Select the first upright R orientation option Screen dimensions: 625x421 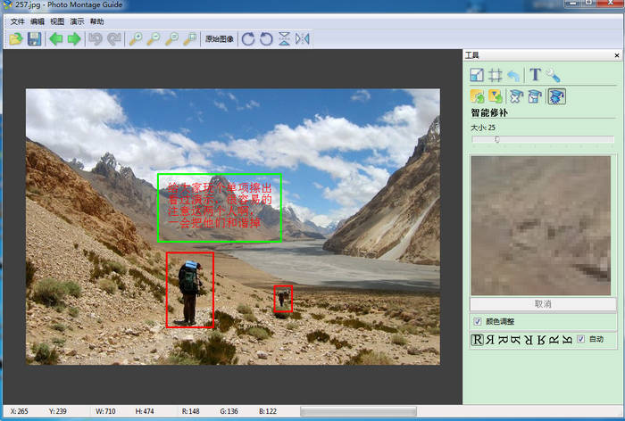click(x=477, y=339)
